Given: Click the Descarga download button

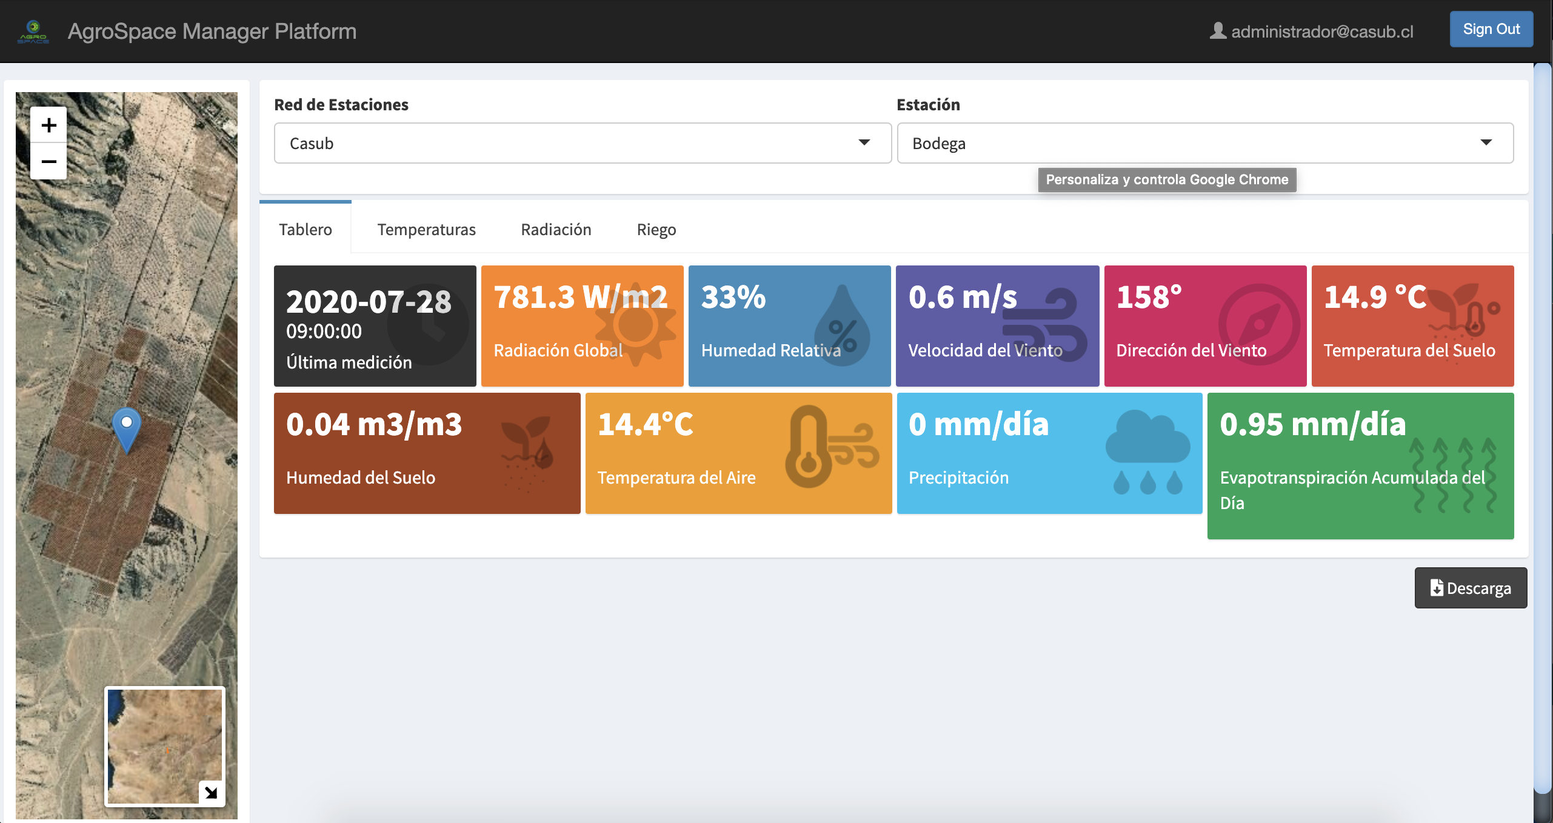Looking at the screenshot, I should [x=1470, y=588].
